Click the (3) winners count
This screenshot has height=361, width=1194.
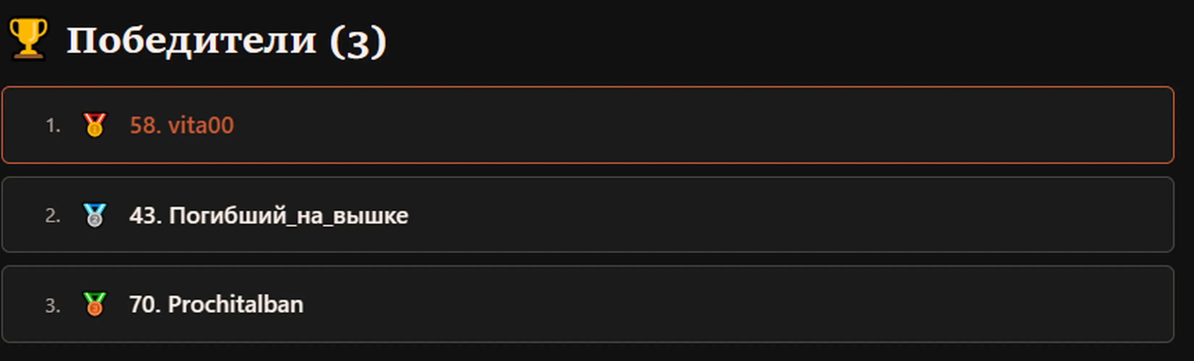(358, 42)
